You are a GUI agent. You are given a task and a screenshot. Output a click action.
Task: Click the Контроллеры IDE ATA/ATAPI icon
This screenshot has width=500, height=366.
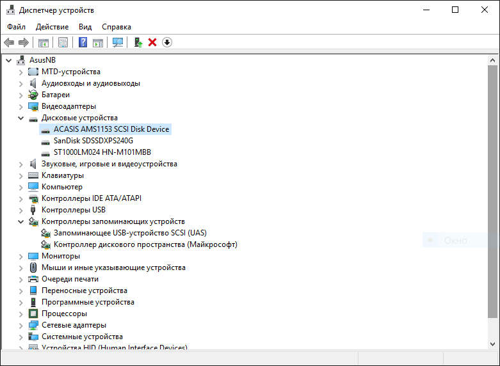tap(33, 198)
